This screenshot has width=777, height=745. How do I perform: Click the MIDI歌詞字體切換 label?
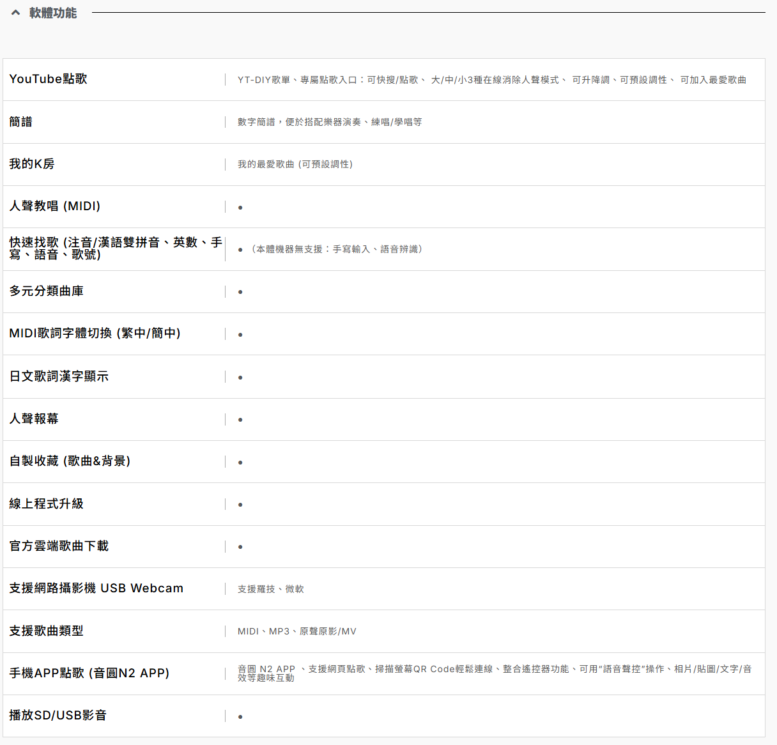[95, 334]
